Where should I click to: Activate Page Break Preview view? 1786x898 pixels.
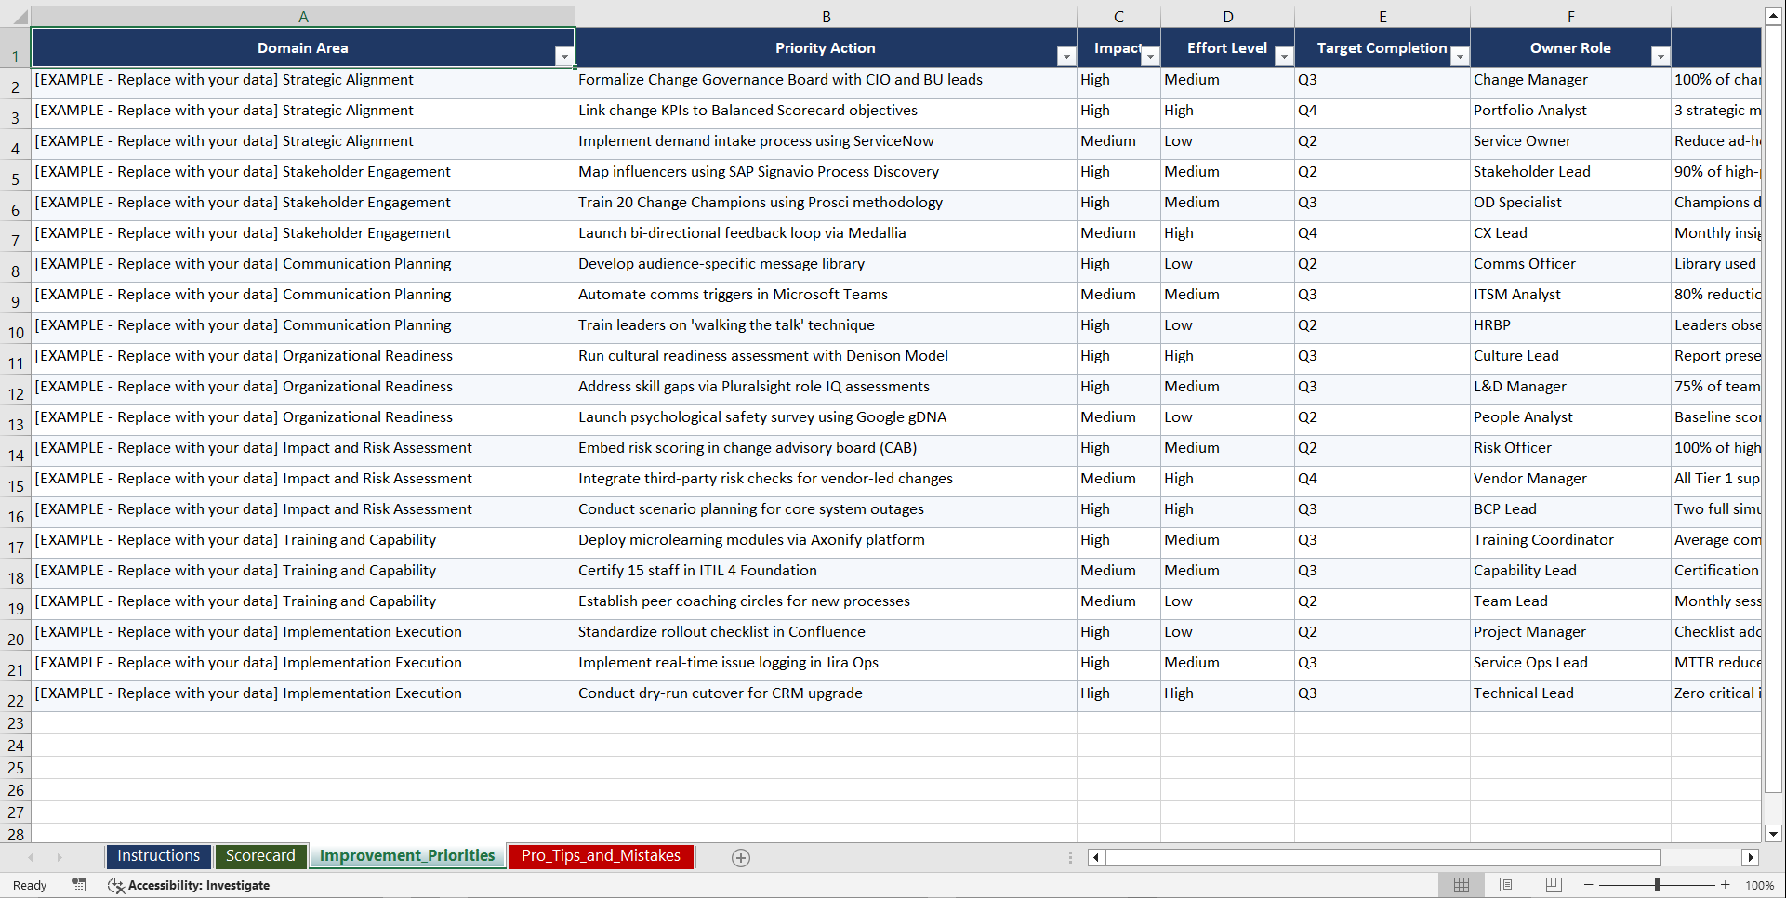click(1553, 885)
